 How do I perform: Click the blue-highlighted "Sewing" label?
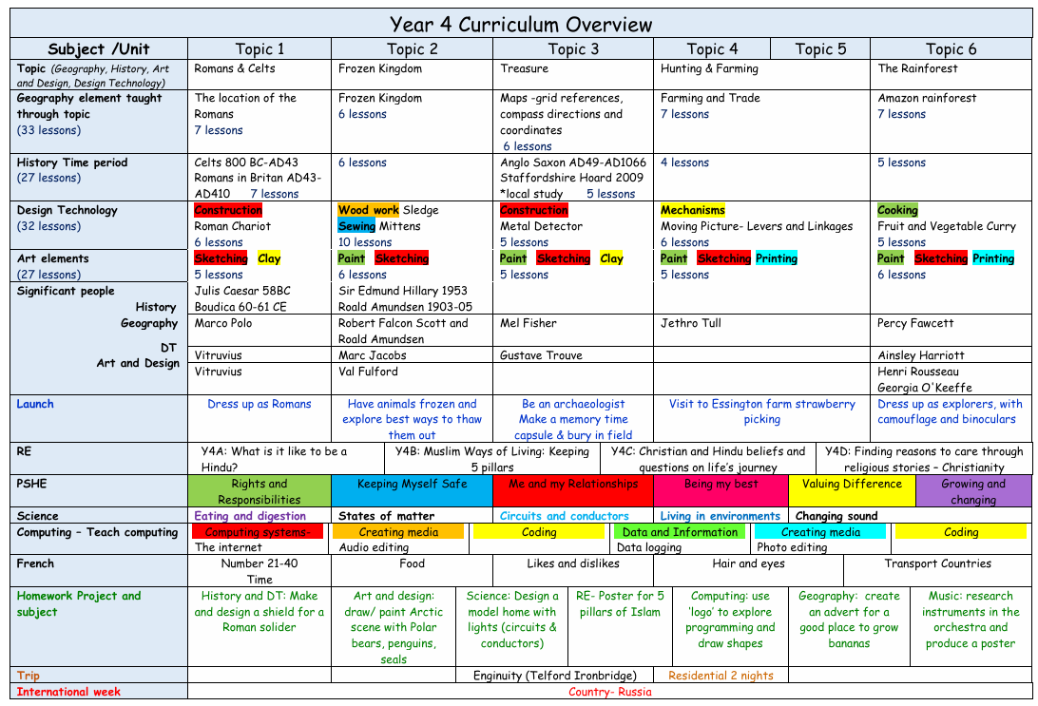click(356, 226)
